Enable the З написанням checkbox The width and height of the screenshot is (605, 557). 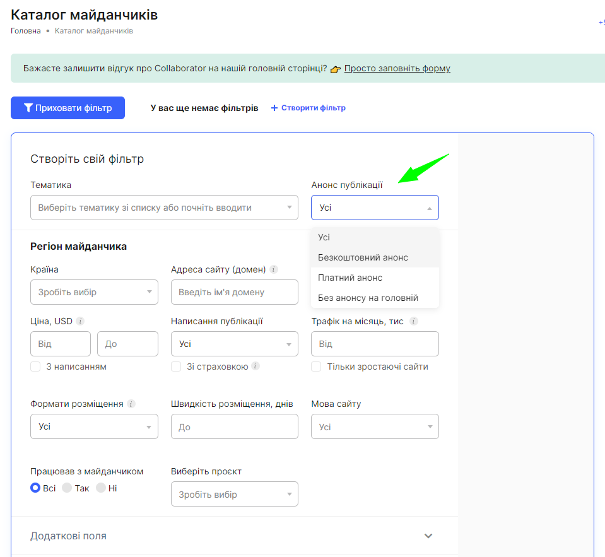[x=35, y=366]
